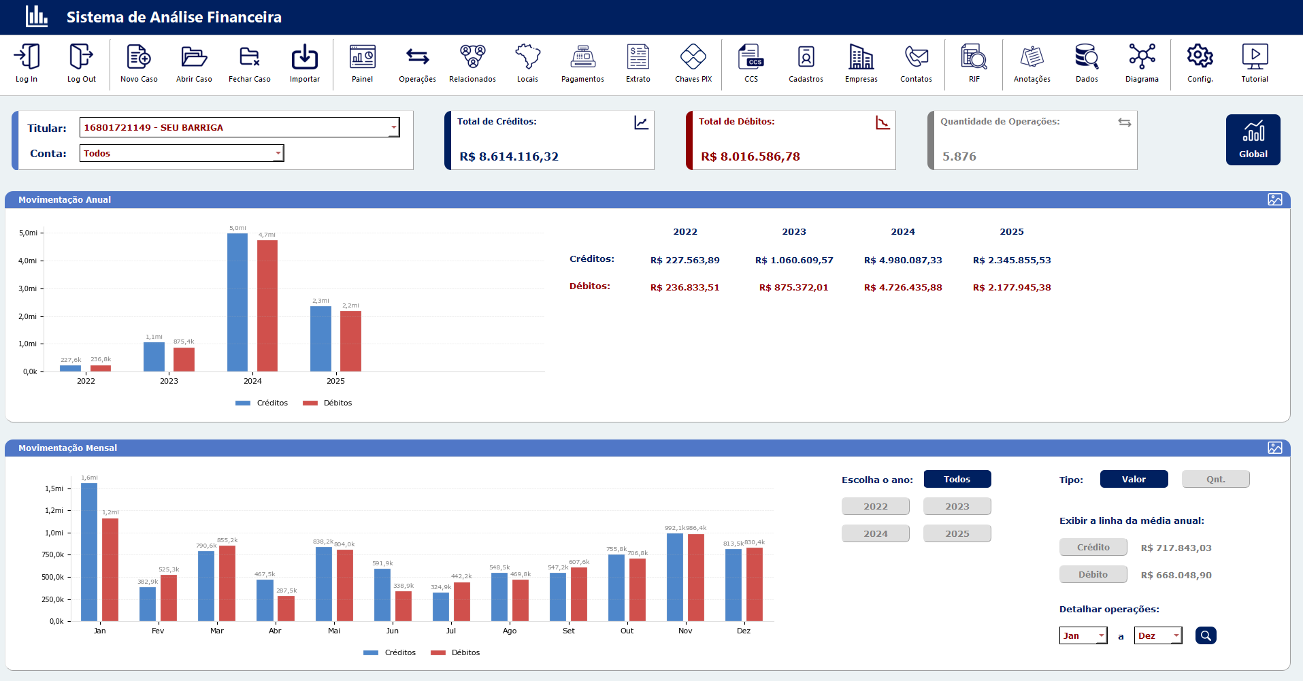Filter monthly chart by 2025
The width and height of the screenshot is (1303, 681).
(957, 533)
